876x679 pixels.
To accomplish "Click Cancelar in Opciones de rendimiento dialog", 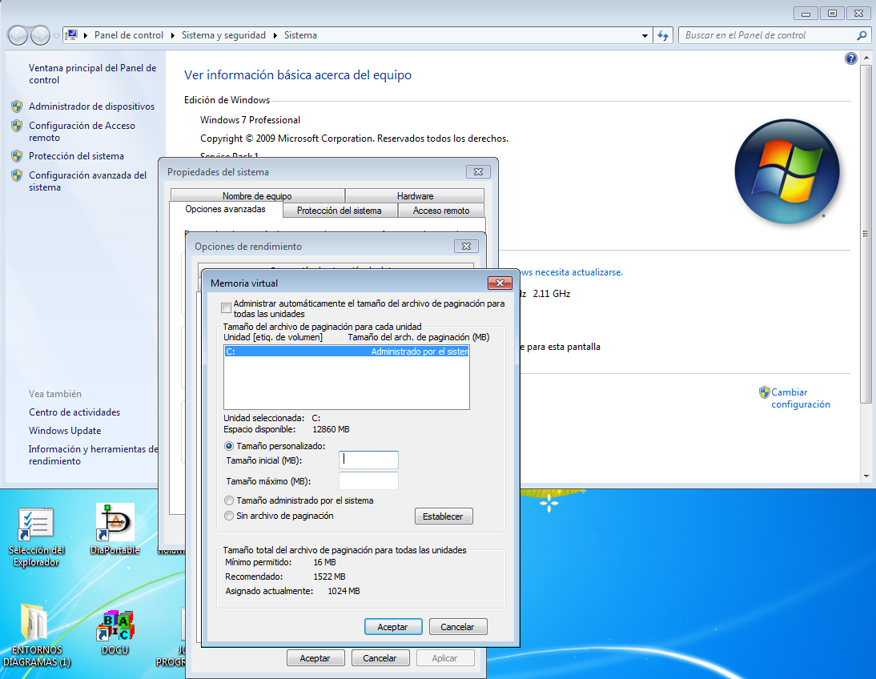I will (380, 658).
